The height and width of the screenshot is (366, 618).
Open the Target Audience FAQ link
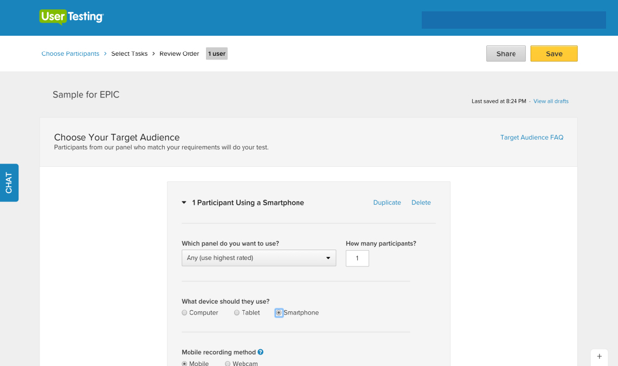click(x=532, y=138)
